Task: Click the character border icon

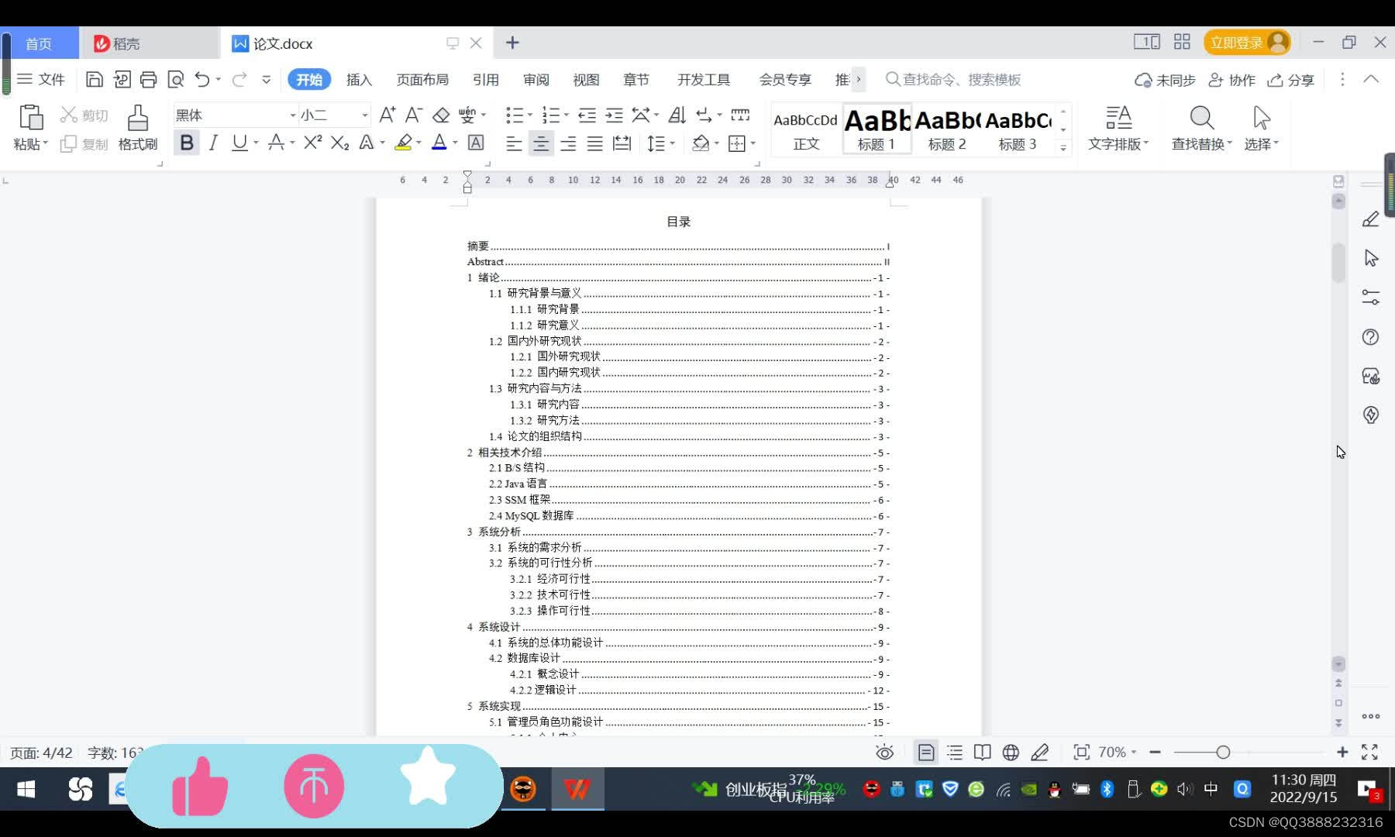Action: tap(476, 143)
